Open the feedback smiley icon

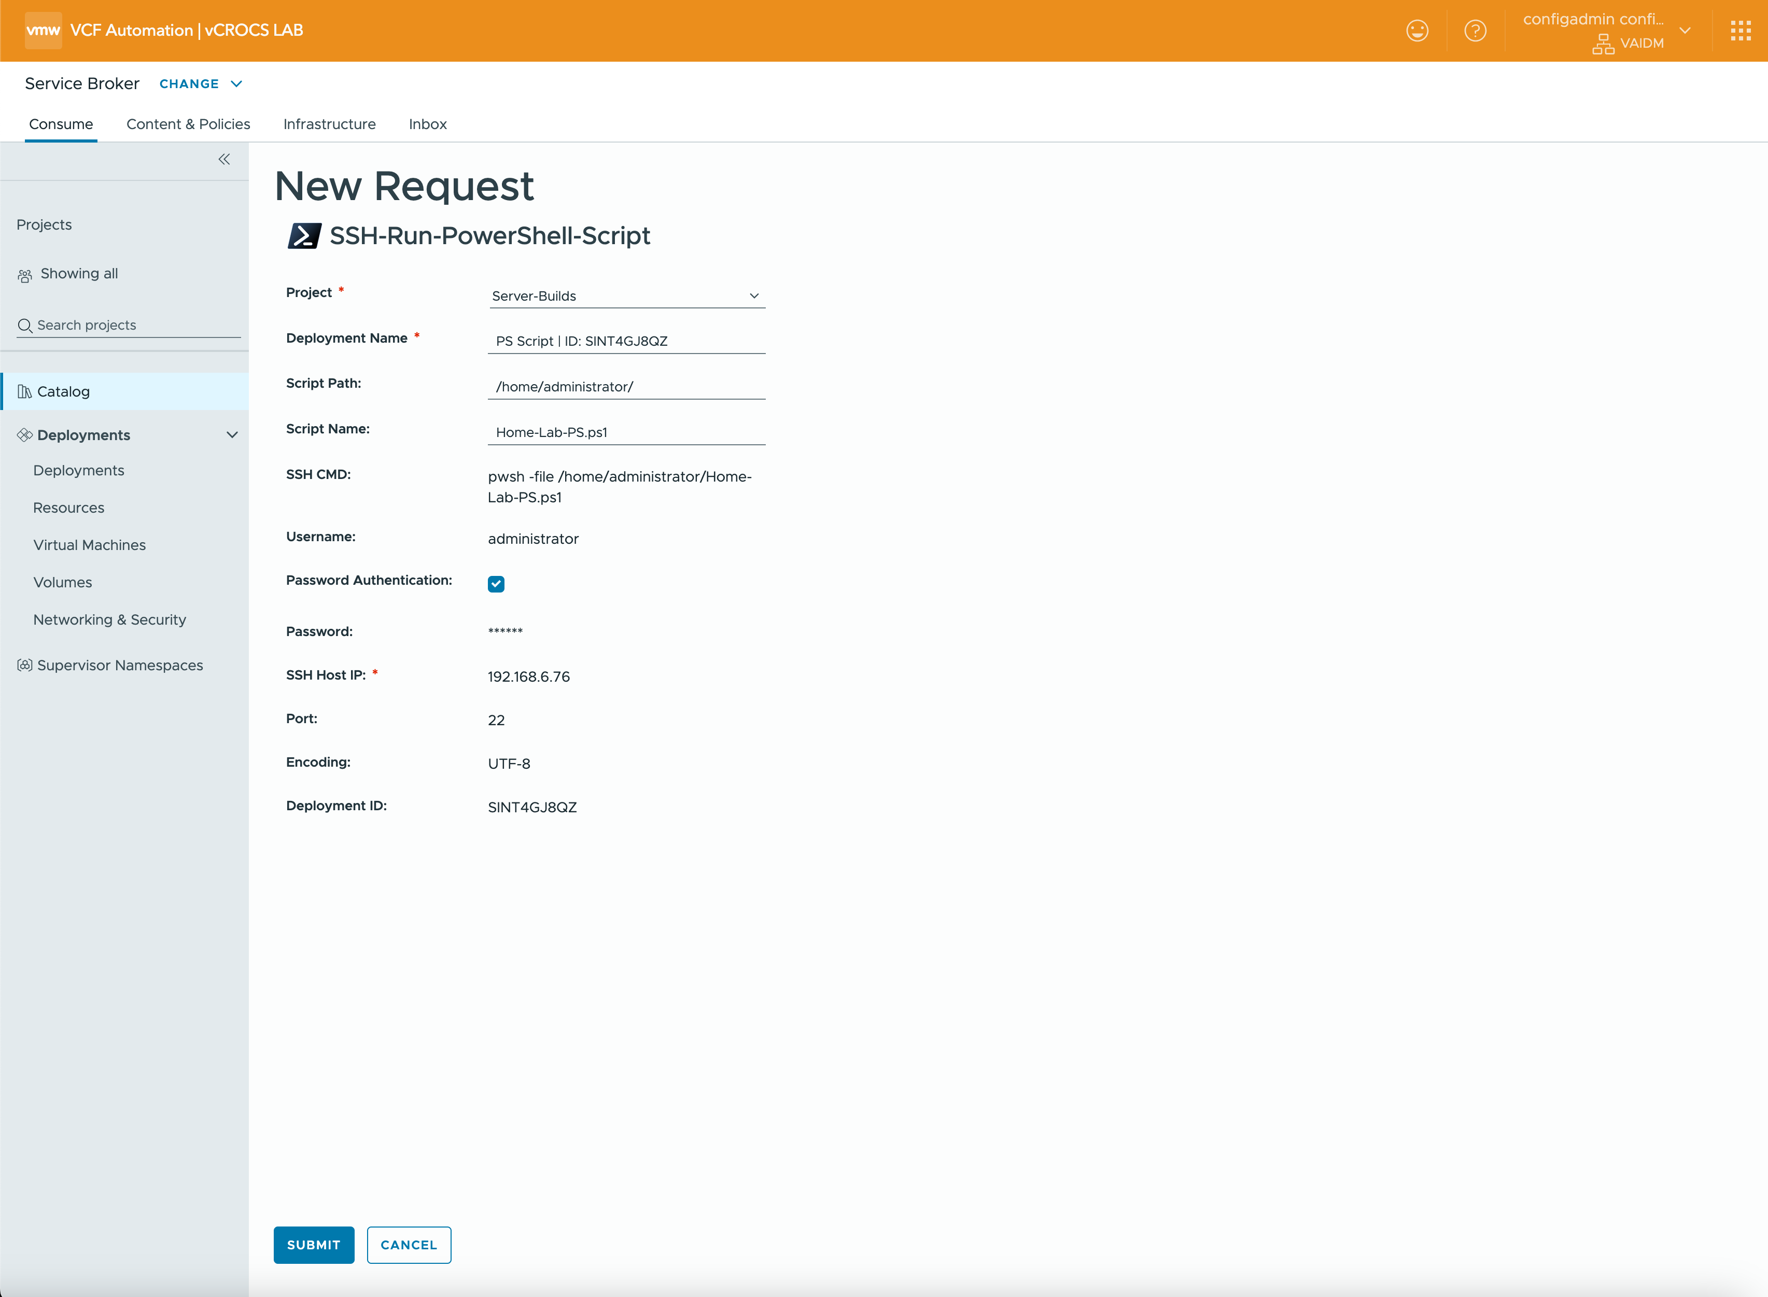(x=1416, y=31)
